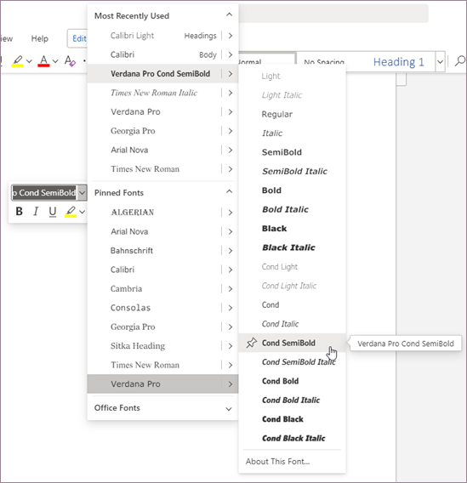Click the pin icon beside Cond SemiBold
This screenshot has width=467, height=483.
coord(252,343)
